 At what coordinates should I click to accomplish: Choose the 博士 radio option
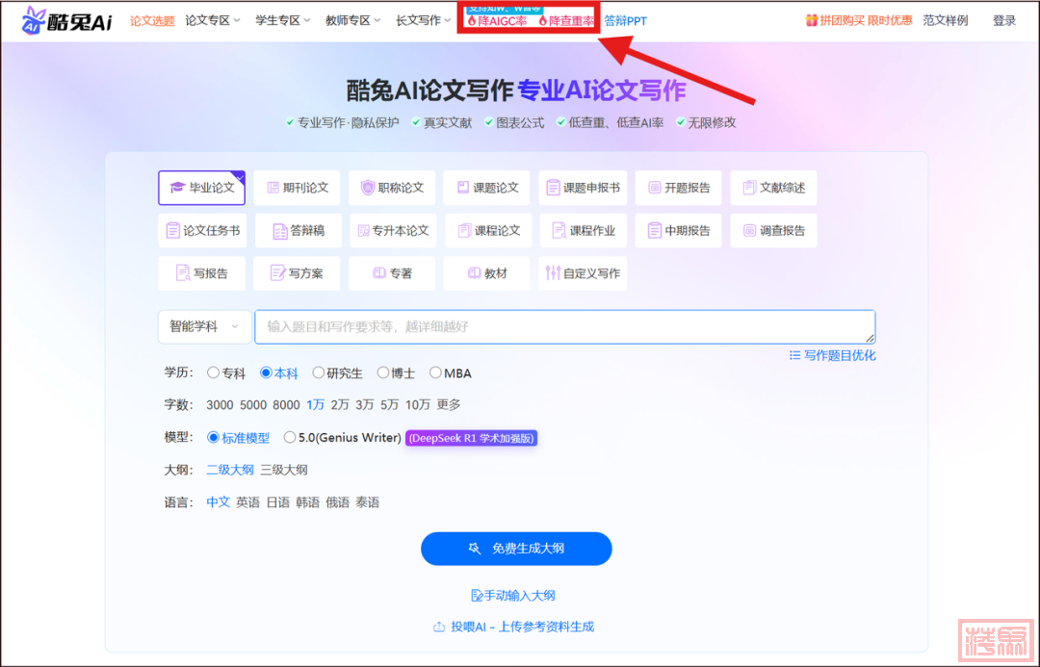(x=383, y=372)
